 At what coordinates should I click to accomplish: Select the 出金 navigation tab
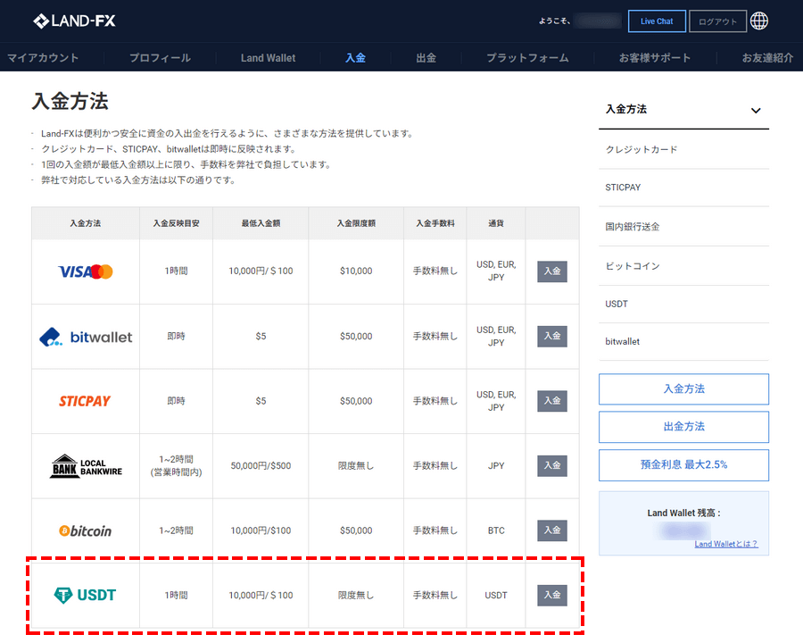click(426, 58)
